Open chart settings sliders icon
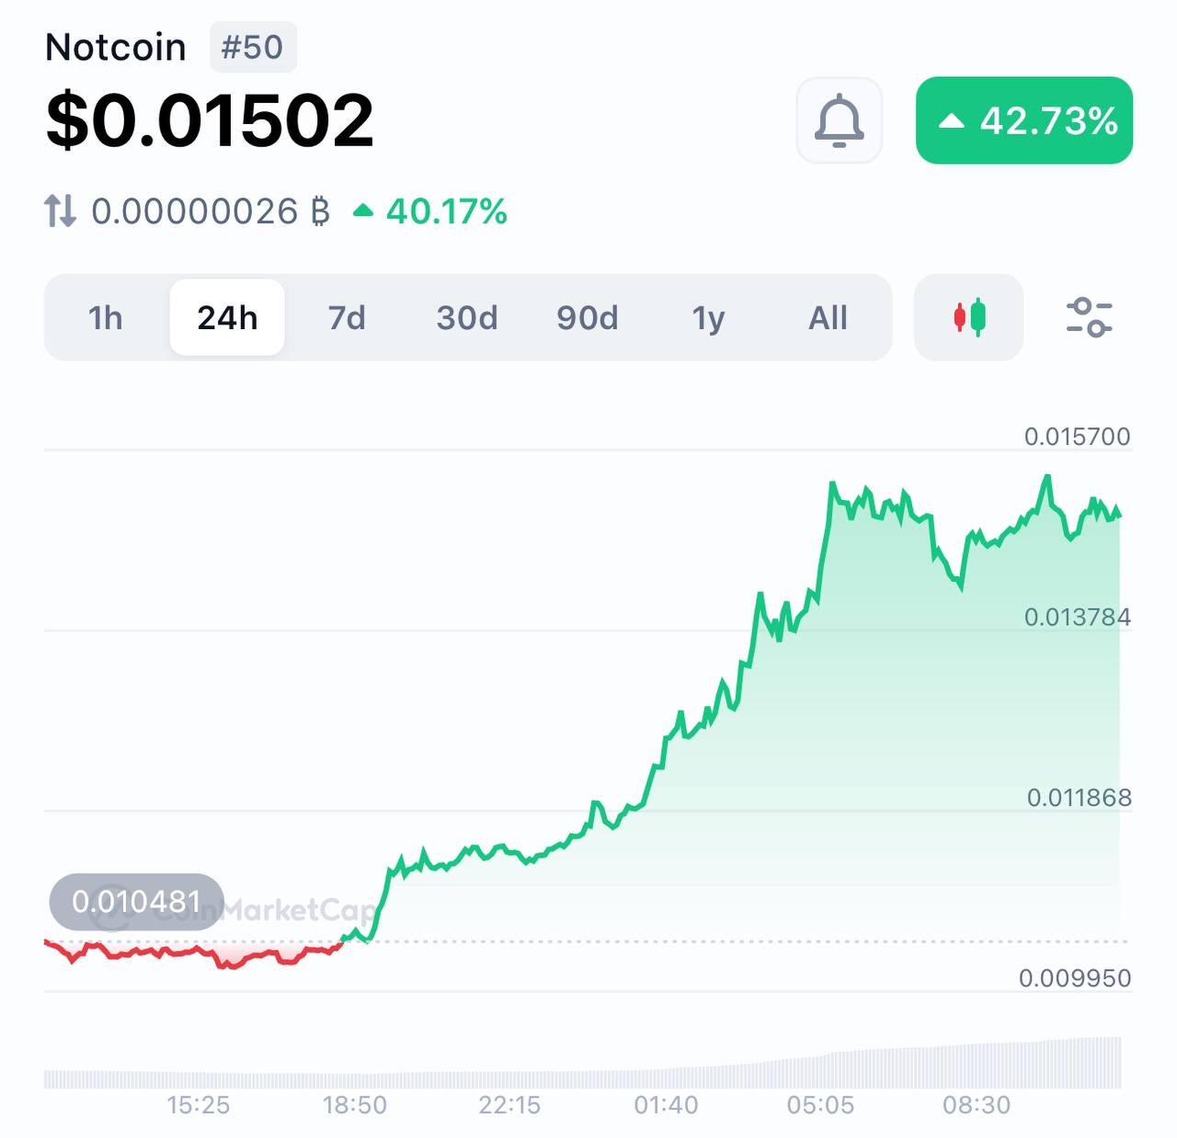 (1089, 317)
